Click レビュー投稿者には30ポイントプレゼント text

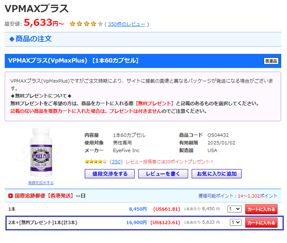(x=170, y=162)
